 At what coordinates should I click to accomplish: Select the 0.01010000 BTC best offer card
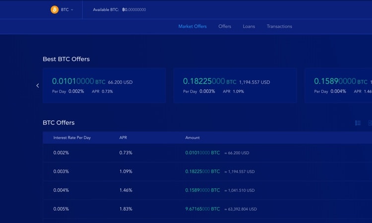point(104,86)
